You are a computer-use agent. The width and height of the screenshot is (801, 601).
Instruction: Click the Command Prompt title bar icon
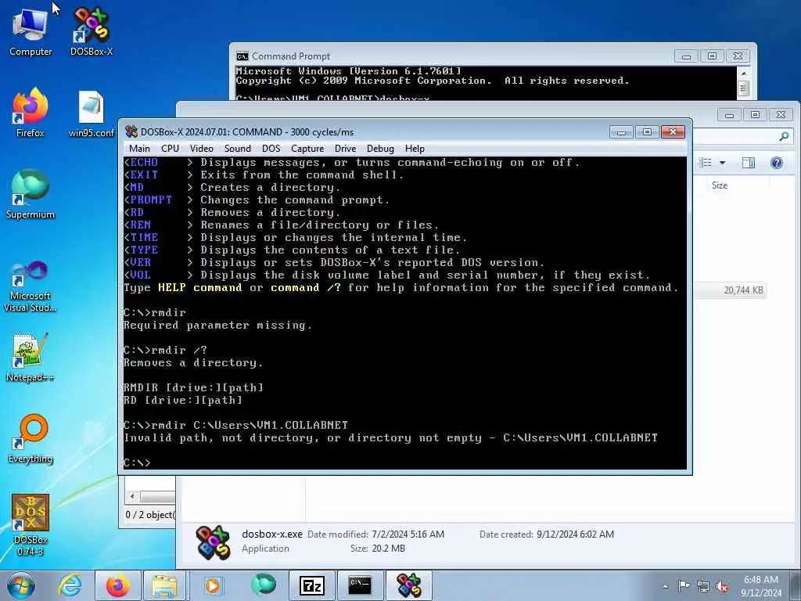click(242, 56)
